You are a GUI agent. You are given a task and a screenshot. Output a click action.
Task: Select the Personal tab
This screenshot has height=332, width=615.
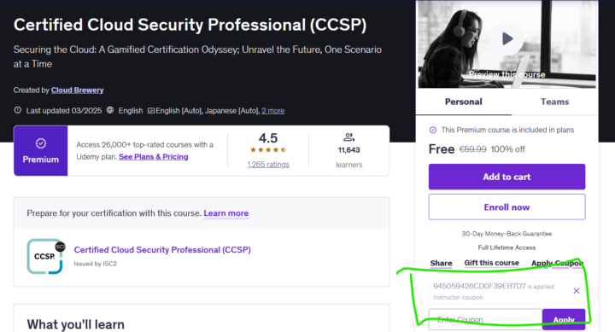coord(463,102)
